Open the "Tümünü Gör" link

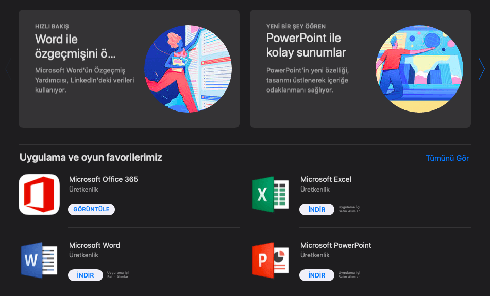click(447, 158)
